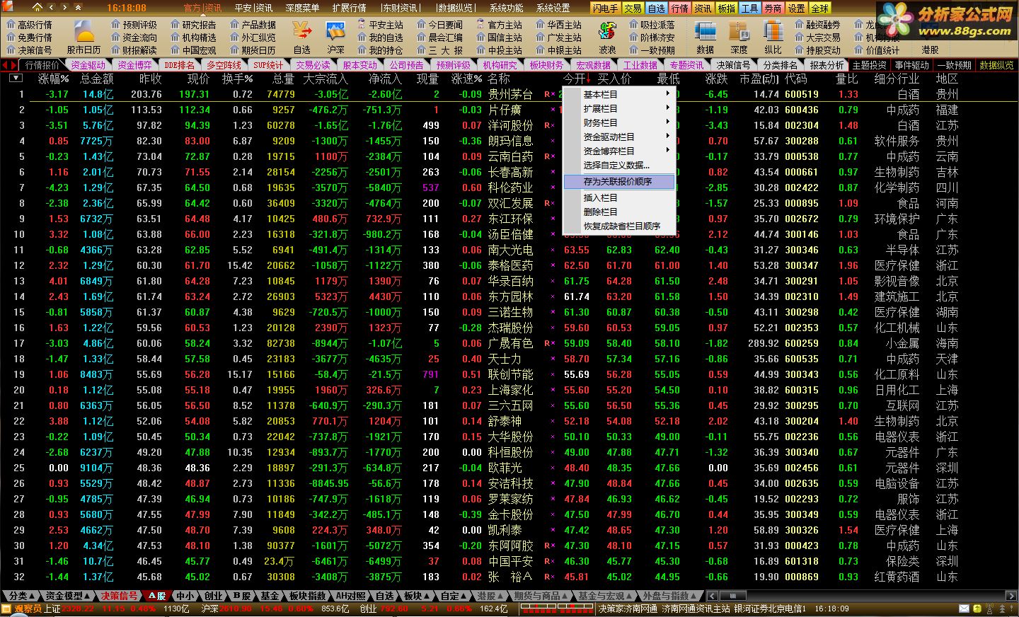The height and width of the screenshot is (617, 1019).
Task: Expand the 分类 bottom tab menu
Action: tap(23, 596)
